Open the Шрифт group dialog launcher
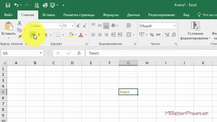This screenshot has width=217, height=122. (86, 44)
